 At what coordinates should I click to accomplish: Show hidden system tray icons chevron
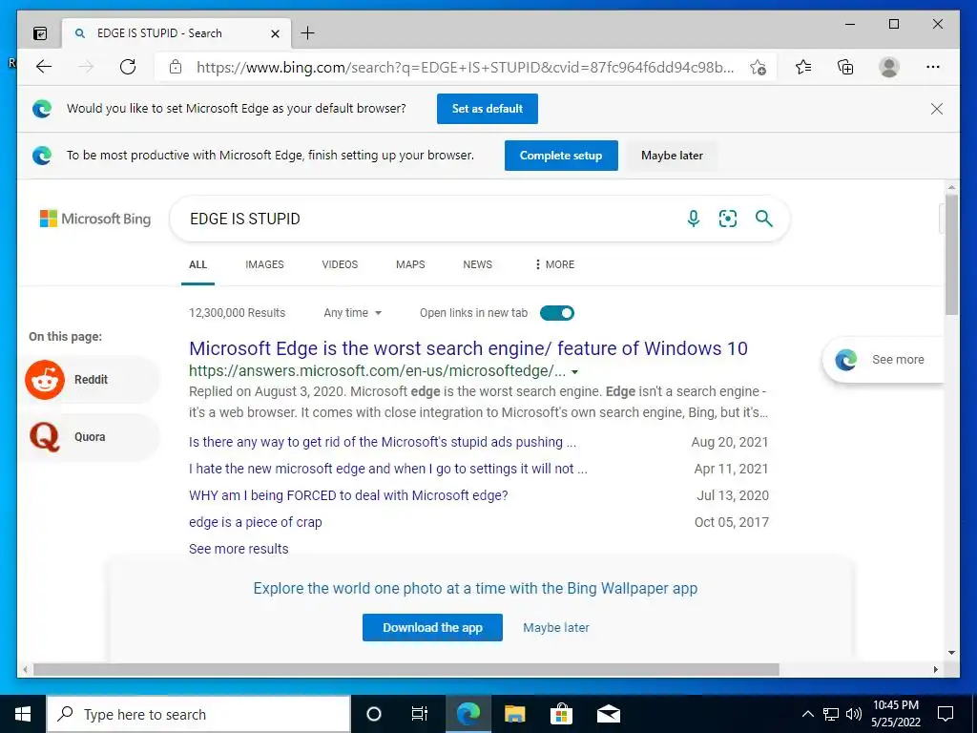tap(807, 714)
